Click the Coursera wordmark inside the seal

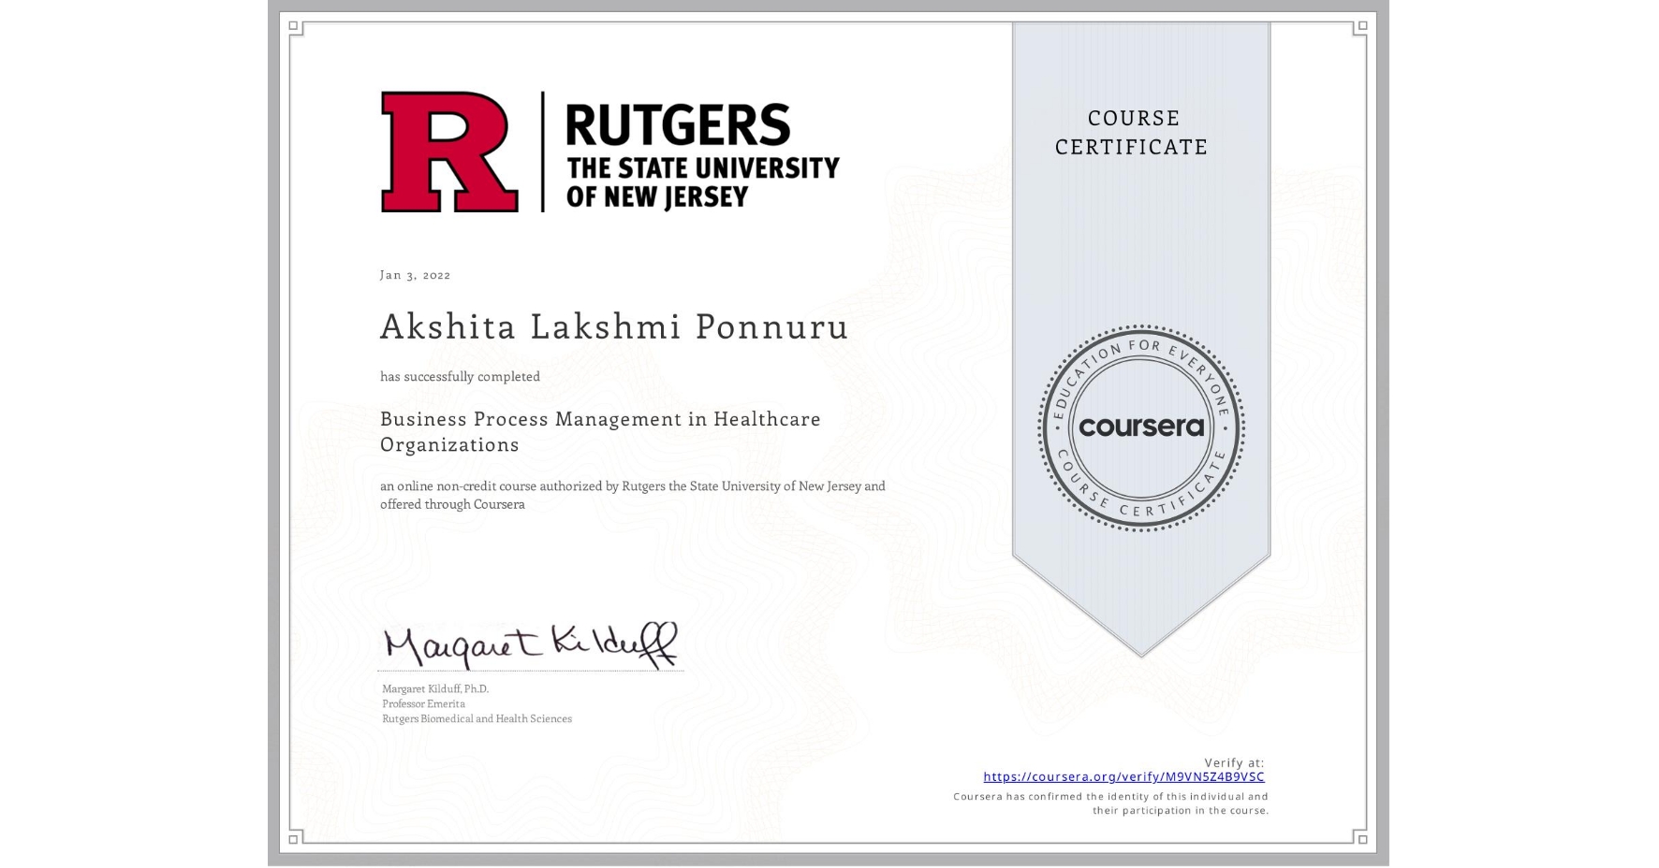[1141, 427]
